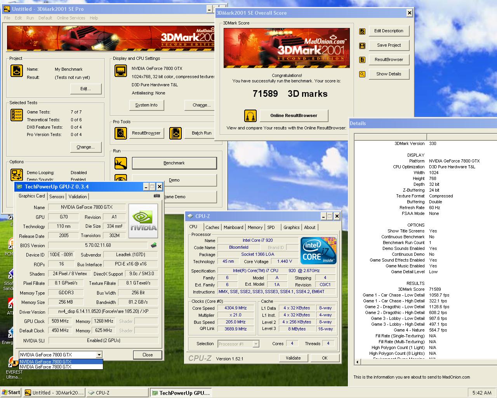Click the Save Project floppy icon

(x=362, y=45)
